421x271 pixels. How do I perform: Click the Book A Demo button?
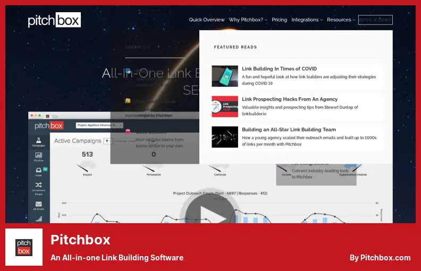[x=375, y=20]
